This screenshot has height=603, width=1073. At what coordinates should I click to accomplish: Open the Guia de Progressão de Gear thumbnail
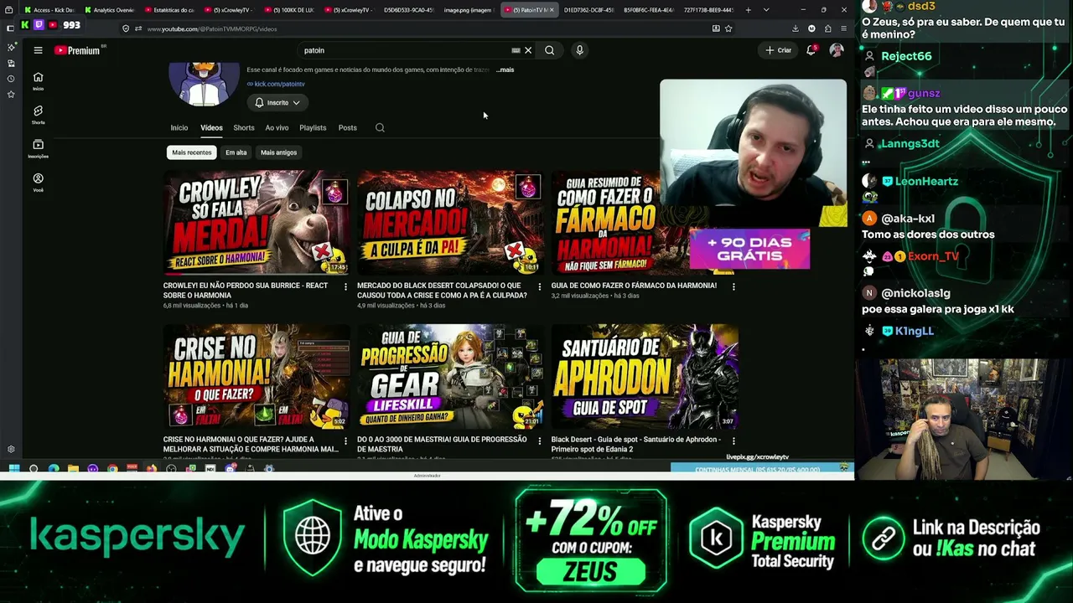click(450, 377)
